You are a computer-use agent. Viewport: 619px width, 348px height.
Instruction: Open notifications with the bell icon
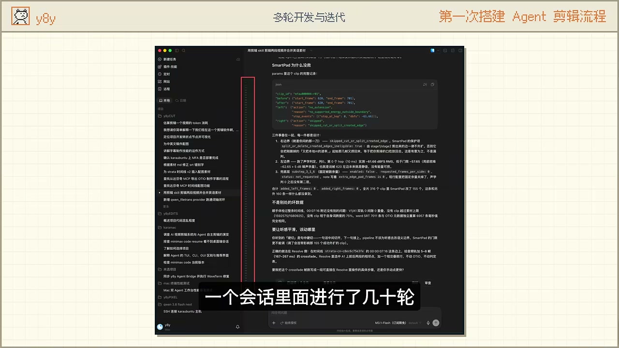(237, 327)
